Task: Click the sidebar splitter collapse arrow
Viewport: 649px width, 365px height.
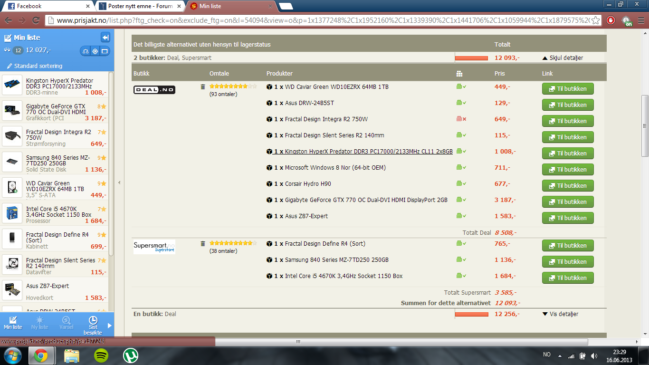Action: [x=119, y=182]
